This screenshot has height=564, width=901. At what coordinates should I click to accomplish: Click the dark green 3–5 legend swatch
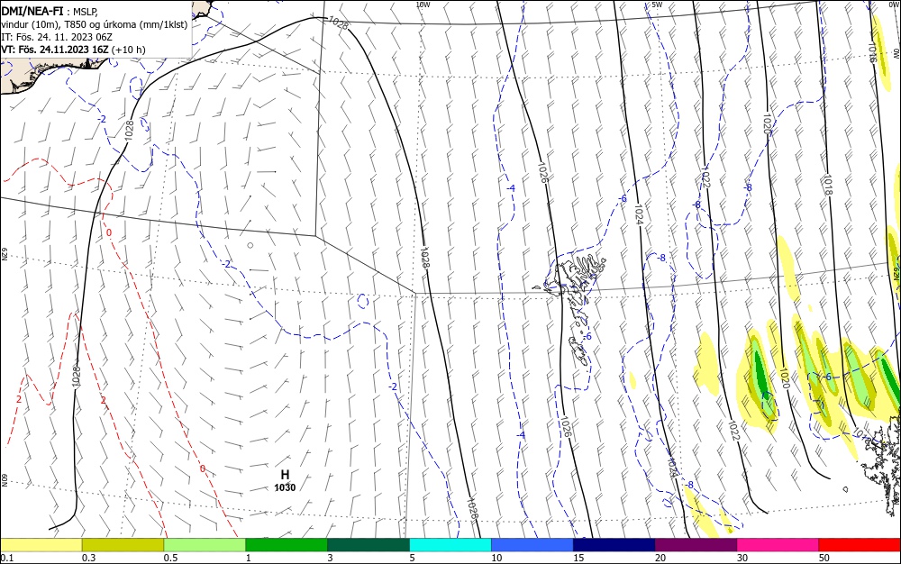[x=369, y=545]
